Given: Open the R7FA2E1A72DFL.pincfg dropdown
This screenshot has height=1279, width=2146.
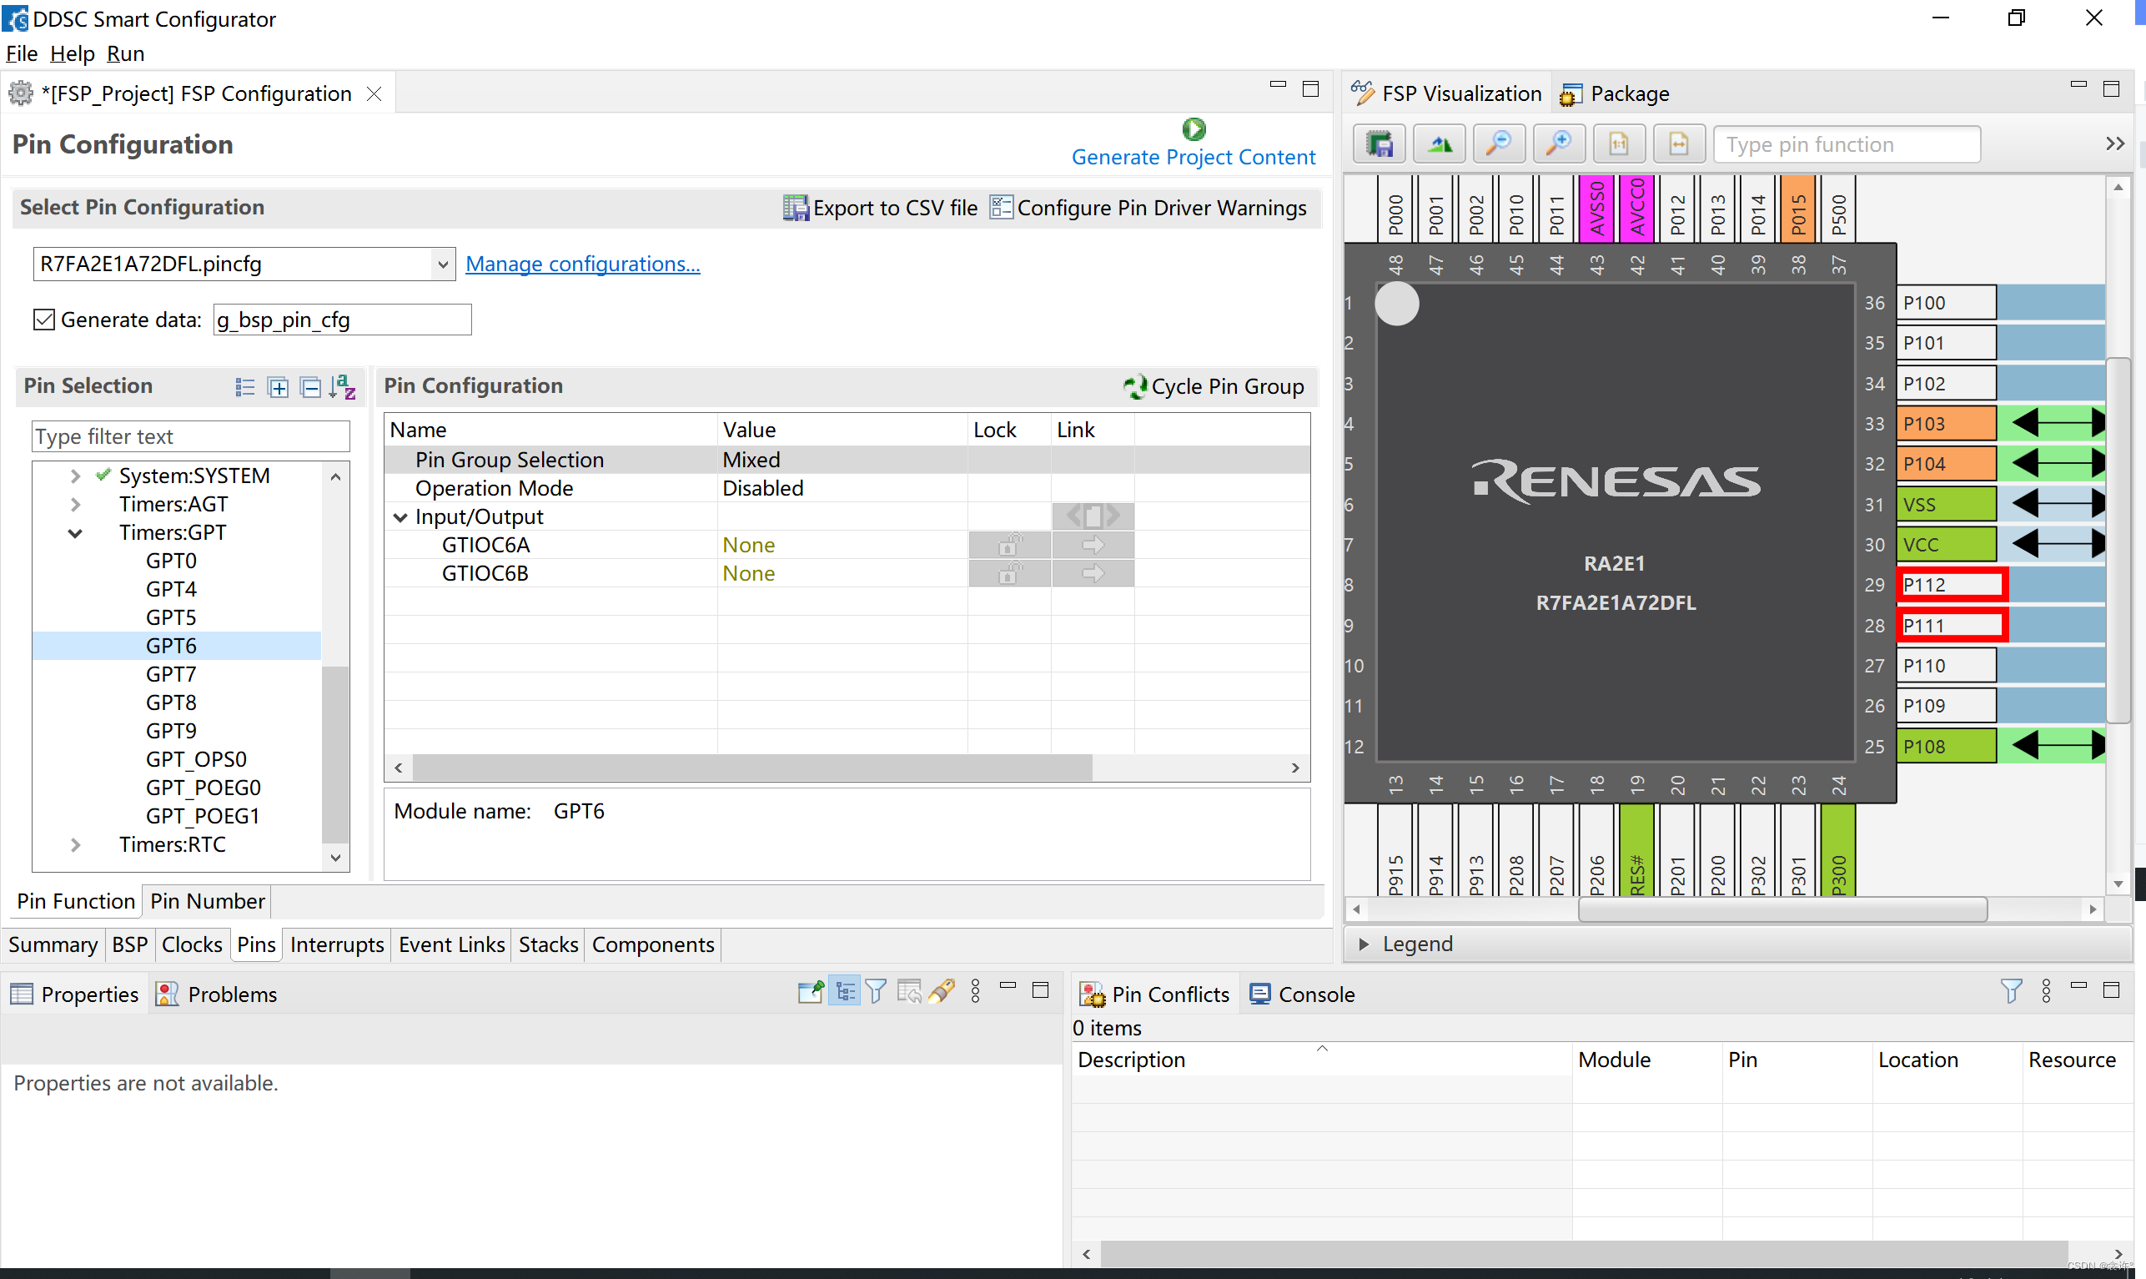Looking at the screenshot, I should (x=442, y=264).
